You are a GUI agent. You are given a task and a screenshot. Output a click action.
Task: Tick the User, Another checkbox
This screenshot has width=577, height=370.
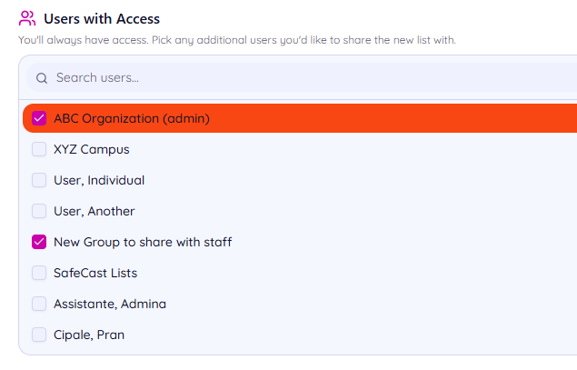39,211
